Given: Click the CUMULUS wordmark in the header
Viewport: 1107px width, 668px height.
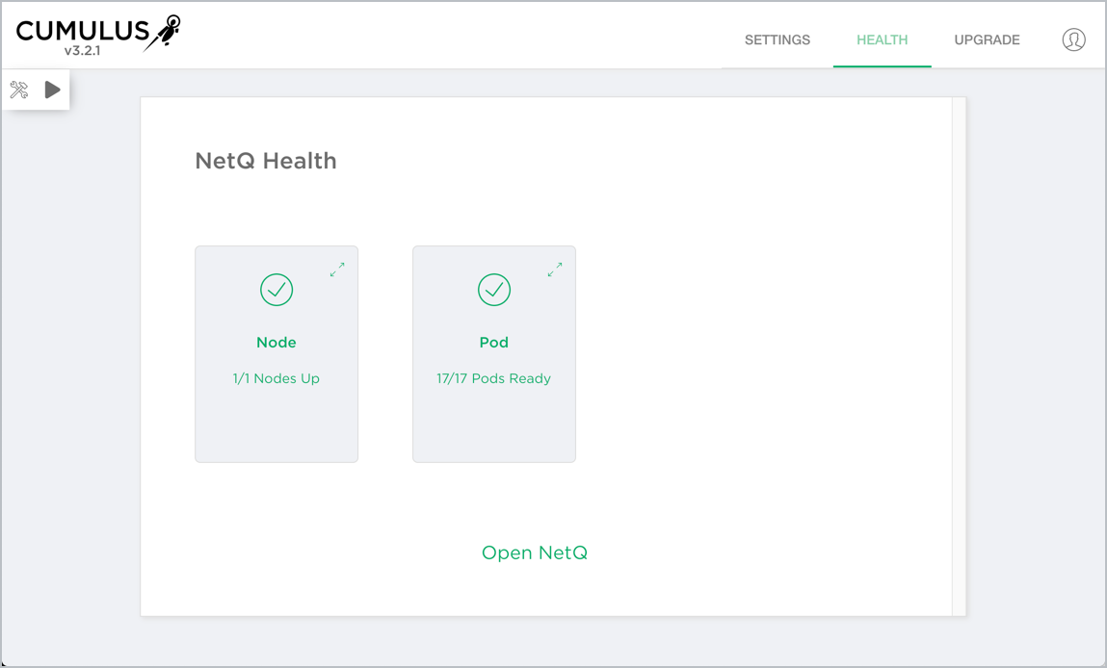Looking at the screenshot, I should 82,29.
